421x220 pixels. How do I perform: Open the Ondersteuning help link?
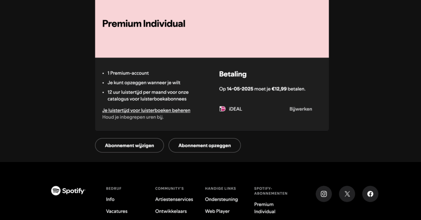pos(221,199)
